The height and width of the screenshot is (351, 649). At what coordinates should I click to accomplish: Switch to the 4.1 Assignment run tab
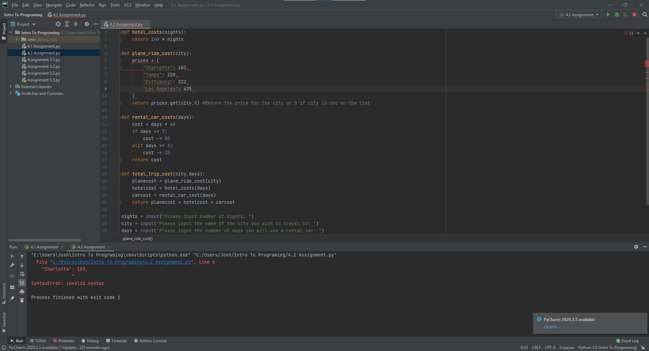(44, 247)
